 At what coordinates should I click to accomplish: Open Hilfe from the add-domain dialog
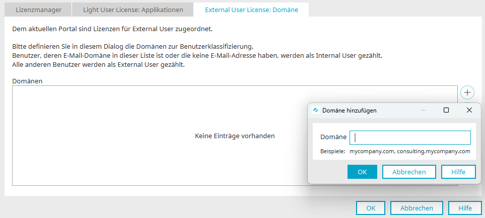[x=458, y=172]
